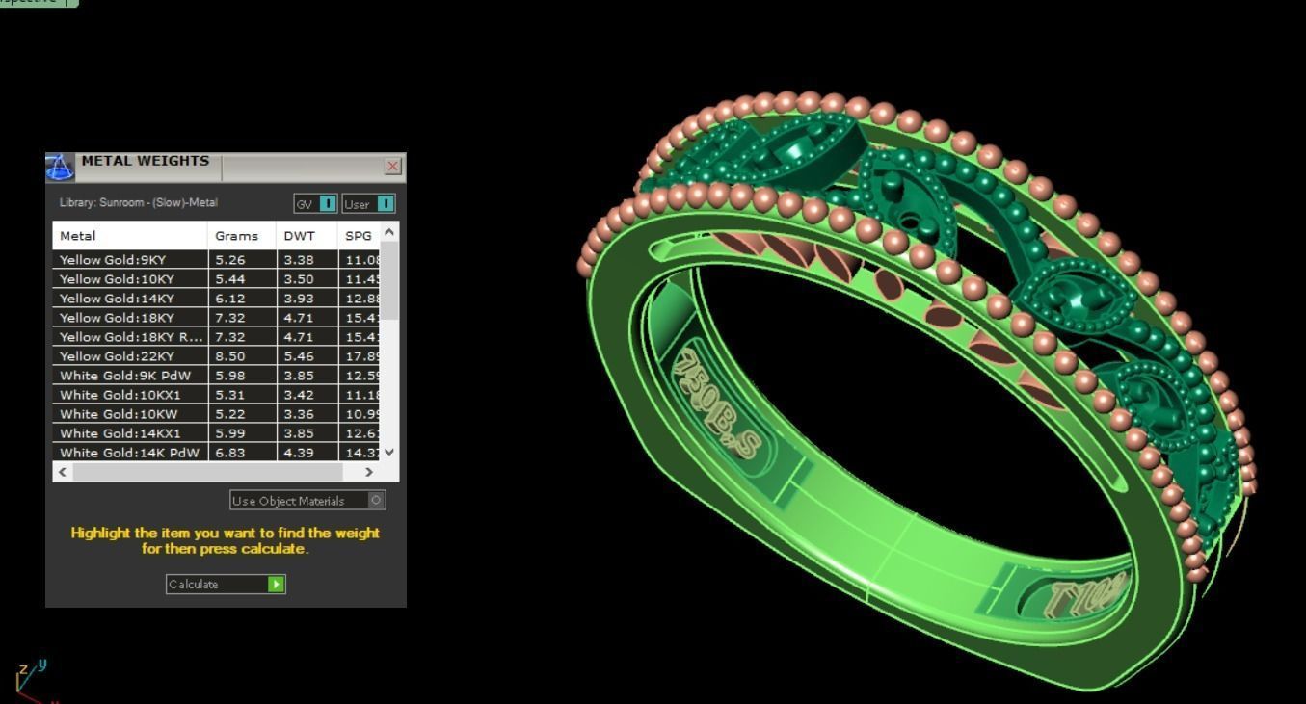This screenshot has height=704, width=1306.
Task: Select the White Gold:14KX1 row
Action: [217, 433]
